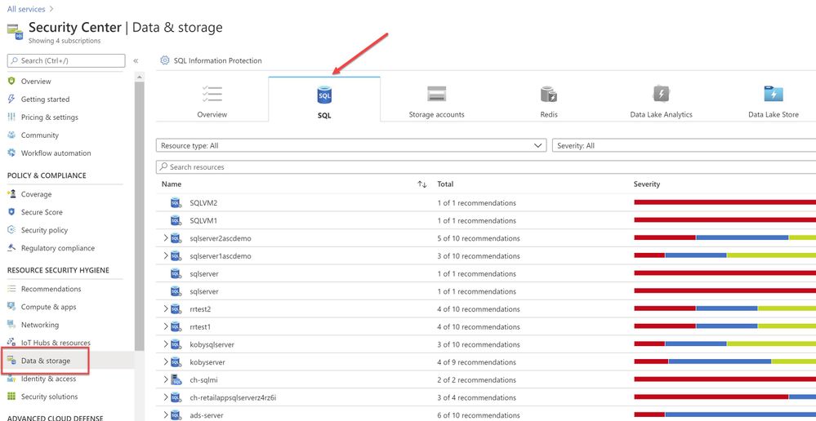The height and width of the screenshot is (421, 816).
Task: Click the Storage accounts tab icon
Action: point(436,94)
